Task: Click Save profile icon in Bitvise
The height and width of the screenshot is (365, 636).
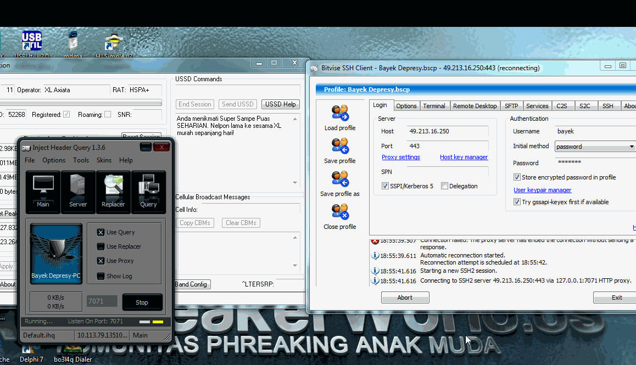Action: (340, 146)
